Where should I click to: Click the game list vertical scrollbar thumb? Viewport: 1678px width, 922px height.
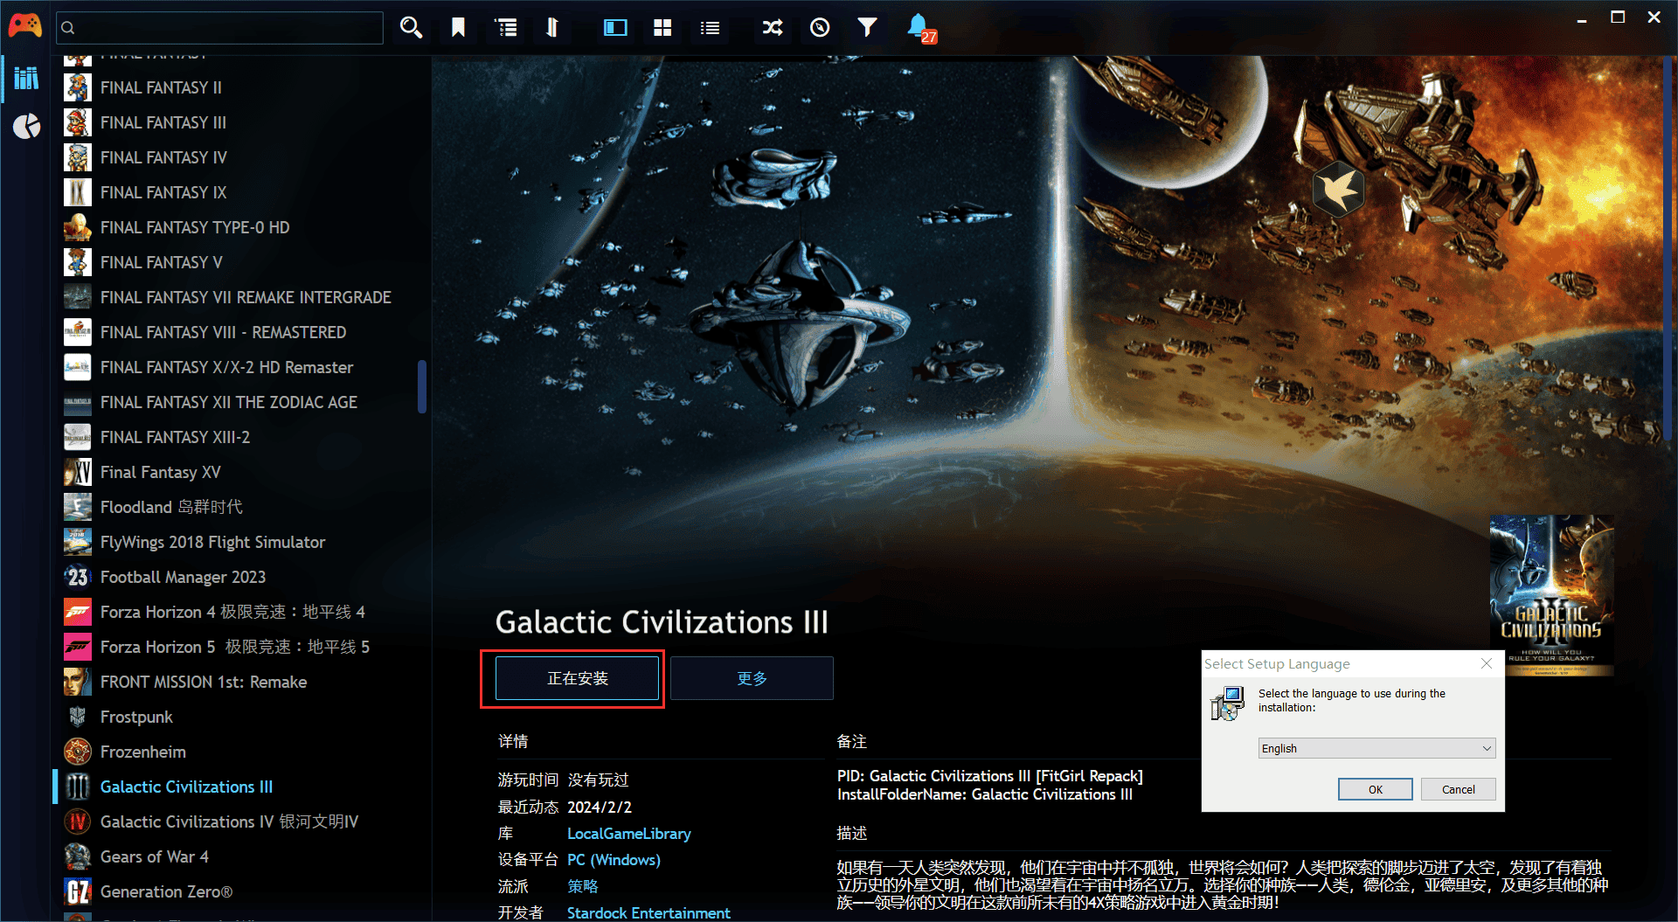(x=422, y=386)
